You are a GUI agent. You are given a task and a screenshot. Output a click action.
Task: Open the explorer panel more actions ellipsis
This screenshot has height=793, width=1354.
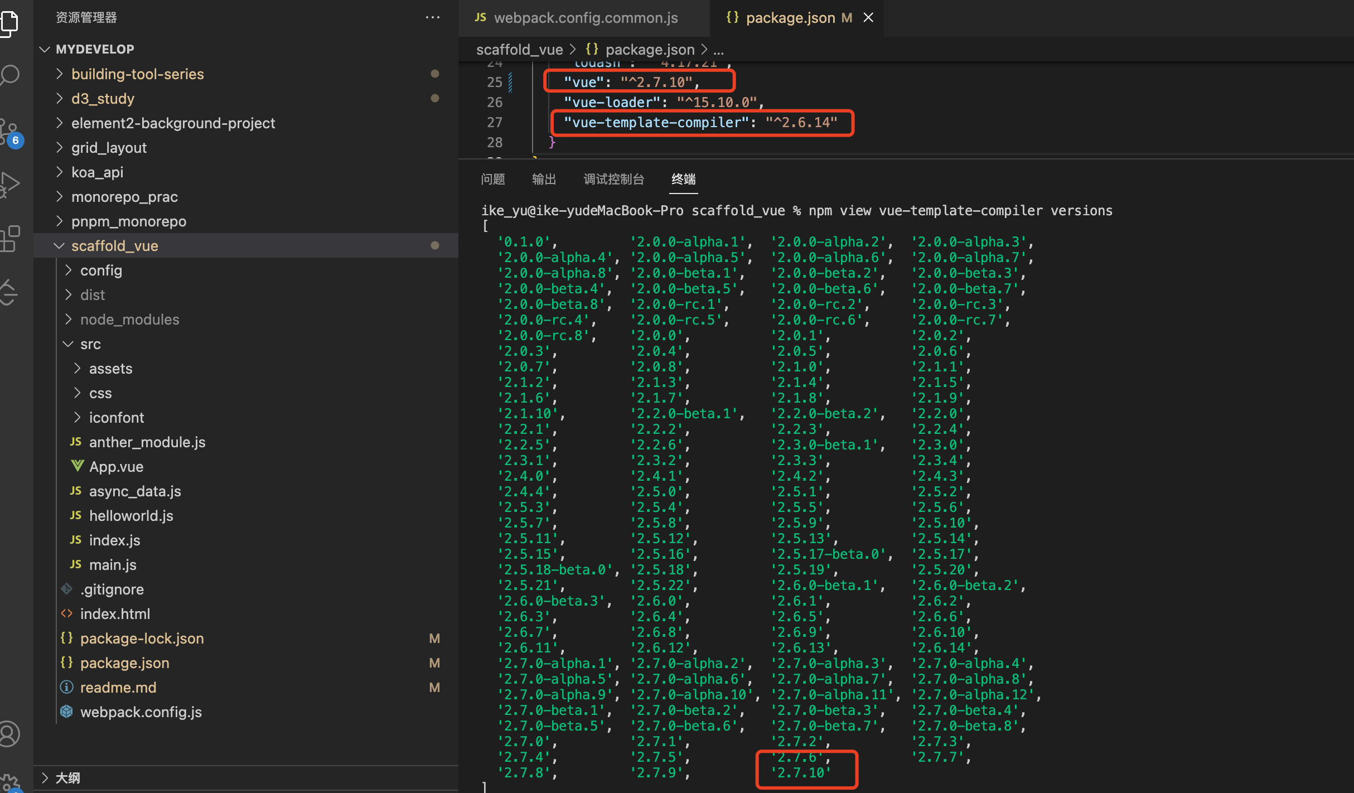(433, 18)
